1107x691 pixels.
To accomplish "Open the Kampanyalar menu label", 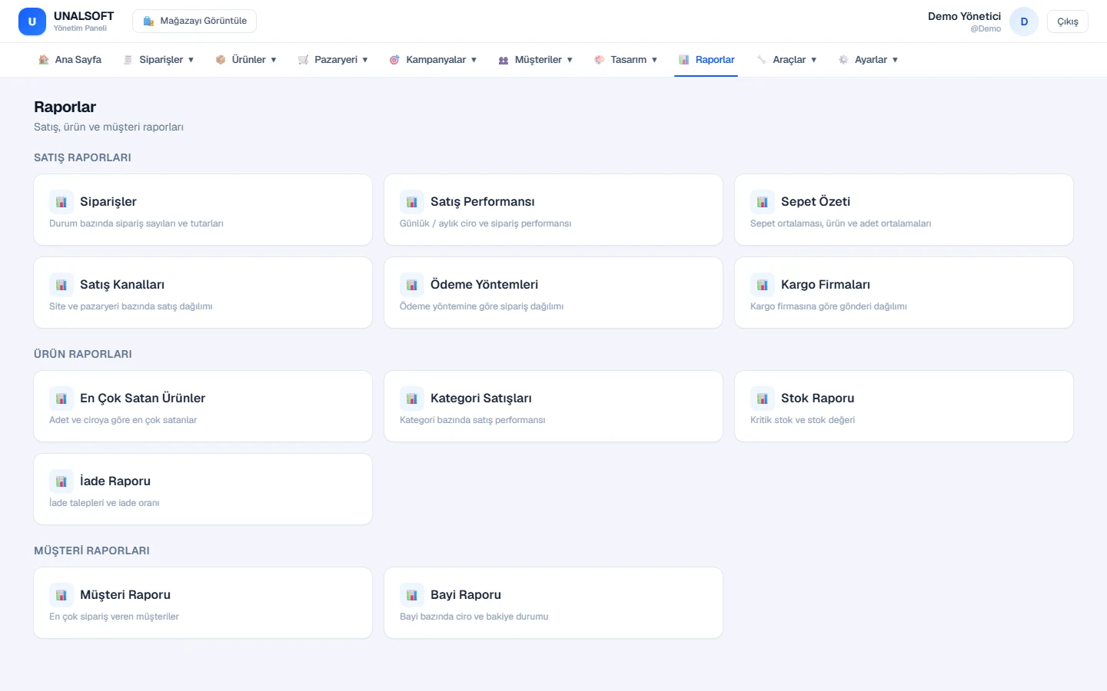I will [436, 60].
